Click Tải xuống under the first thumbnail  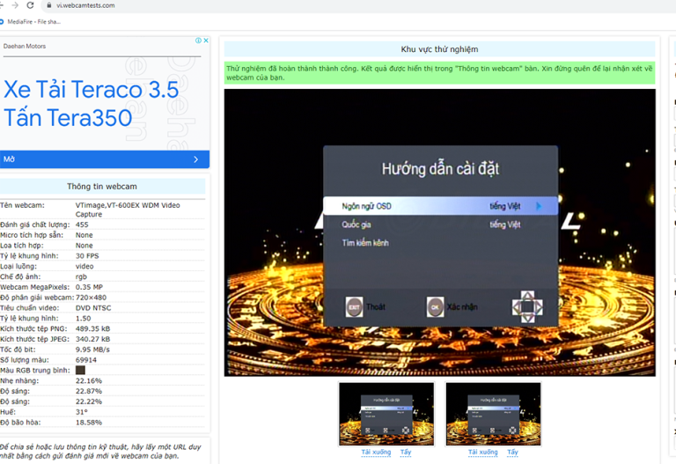point(376,453)
